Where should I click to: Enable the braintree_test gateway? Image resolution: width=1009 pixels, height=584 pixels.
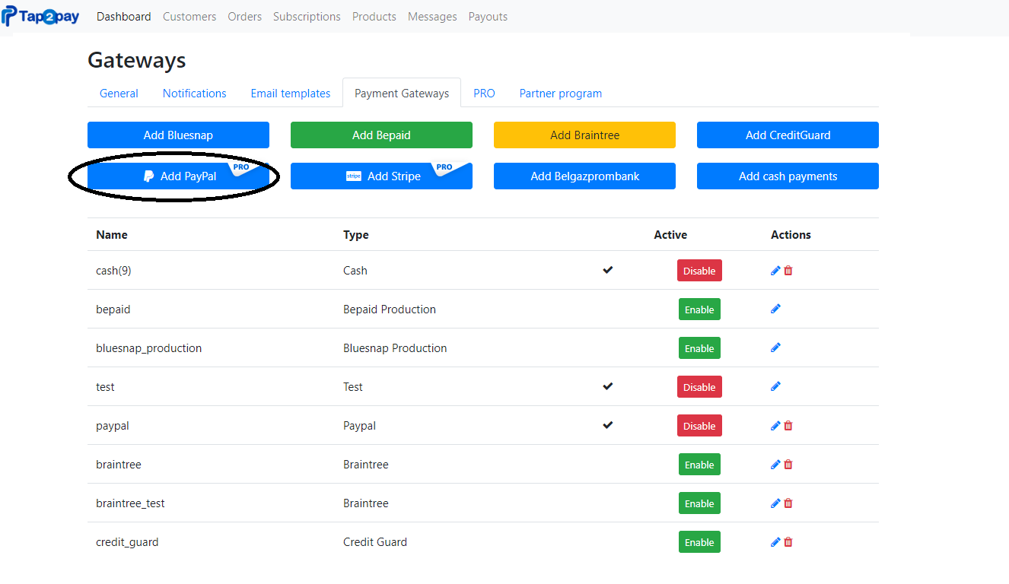pos(699,503)
